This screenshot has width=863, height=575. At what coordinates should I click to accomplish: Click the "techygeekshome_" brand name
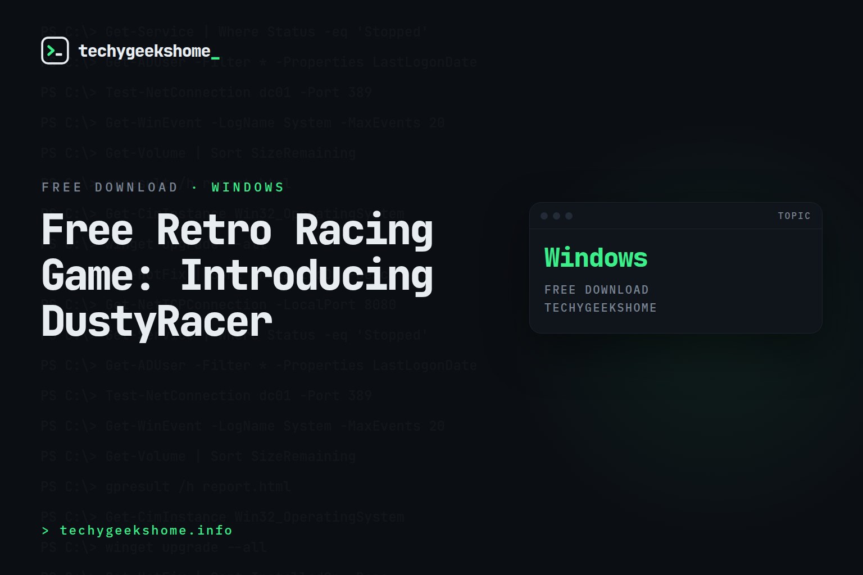(x=149, y=51)
